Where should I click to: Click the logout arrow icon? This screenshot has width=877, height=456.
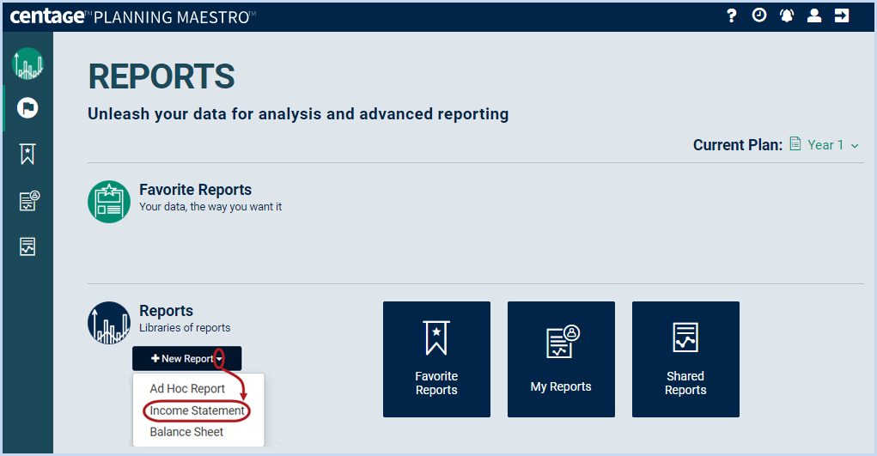(842, 15)
